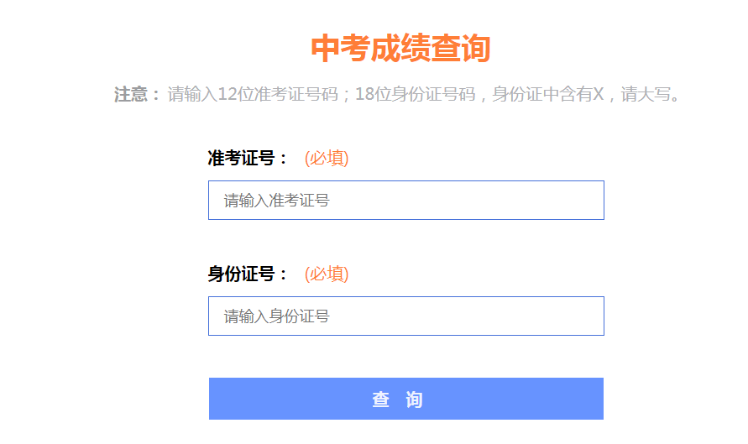The image size is (748, 444).
Task: Click the 准考证号： field label
Action: [248, 158]
